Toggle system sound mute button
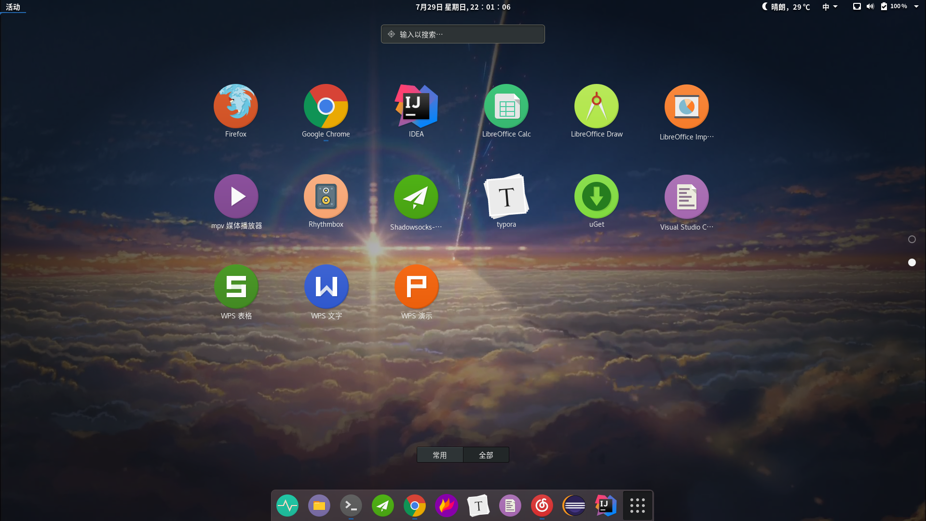 coord(871,6)
